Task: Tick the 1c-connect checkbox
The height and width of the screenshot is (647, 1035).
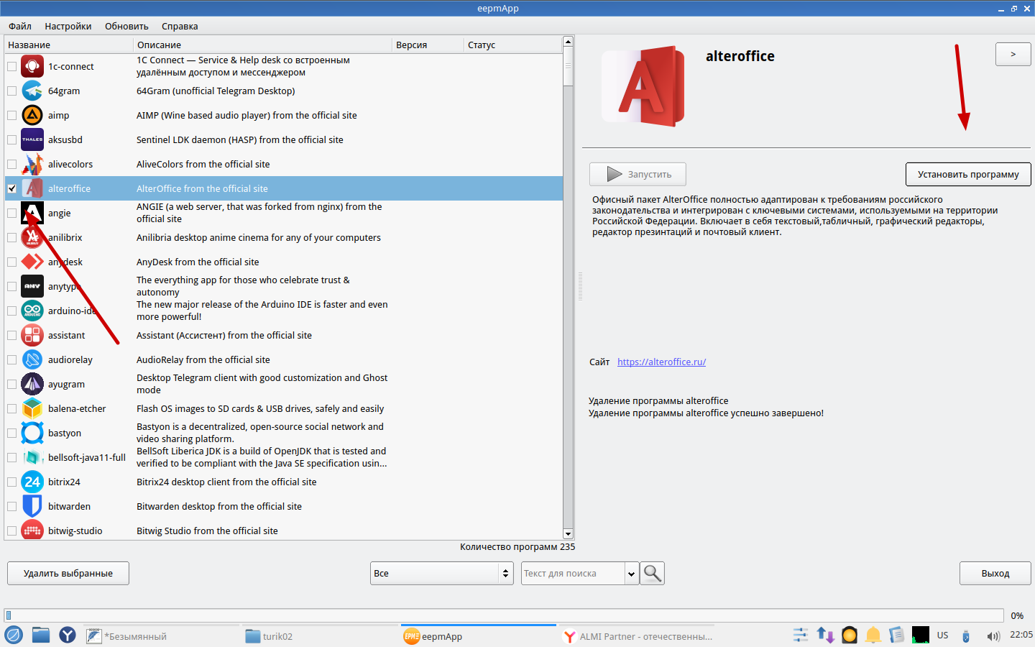Action: click(11, 66)
